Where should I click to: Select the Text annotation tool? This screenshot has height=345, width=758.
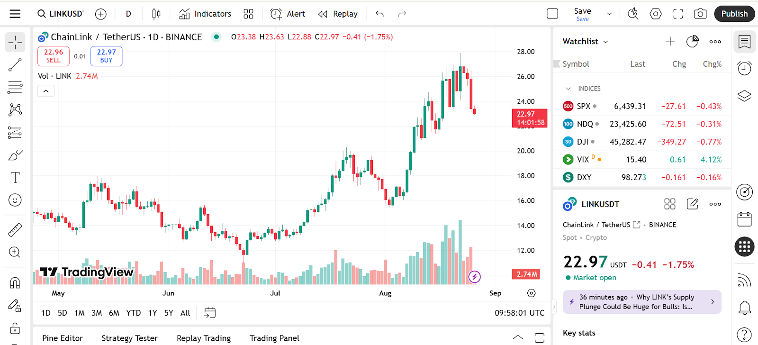click(x=15, y=178)
